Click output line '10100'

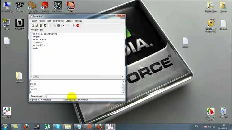(33, 84)
